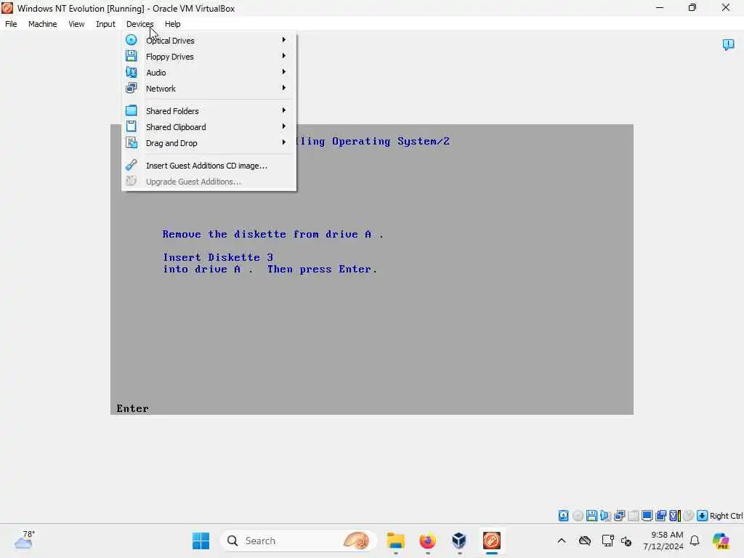Open notifications bell in system tray
The image size is (744, 558).
pyautogui.click(x=695, y=541)
